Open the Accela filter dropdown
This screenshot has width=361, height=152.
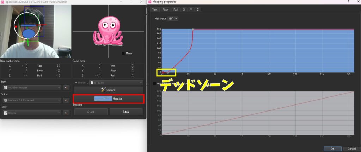32,113
